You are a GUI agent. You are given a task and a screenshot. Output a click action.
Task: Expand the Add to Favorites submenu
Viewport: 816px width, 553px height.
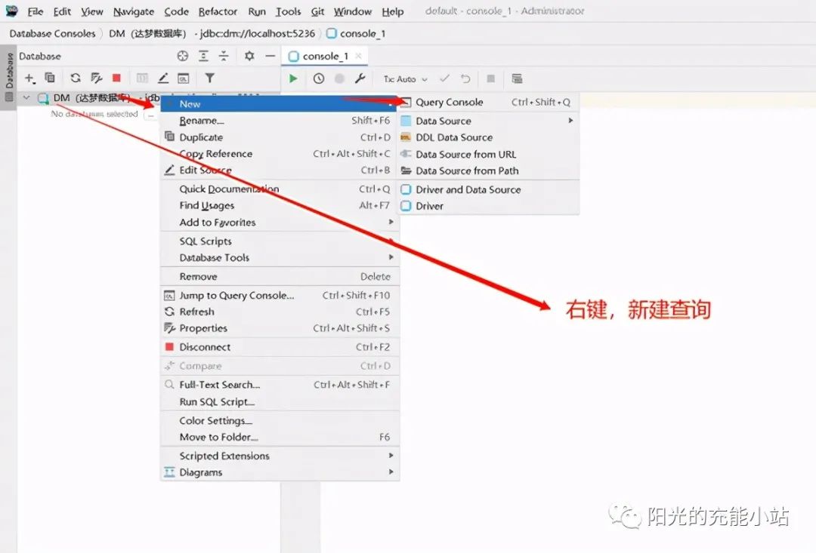[x=391, y=222]
